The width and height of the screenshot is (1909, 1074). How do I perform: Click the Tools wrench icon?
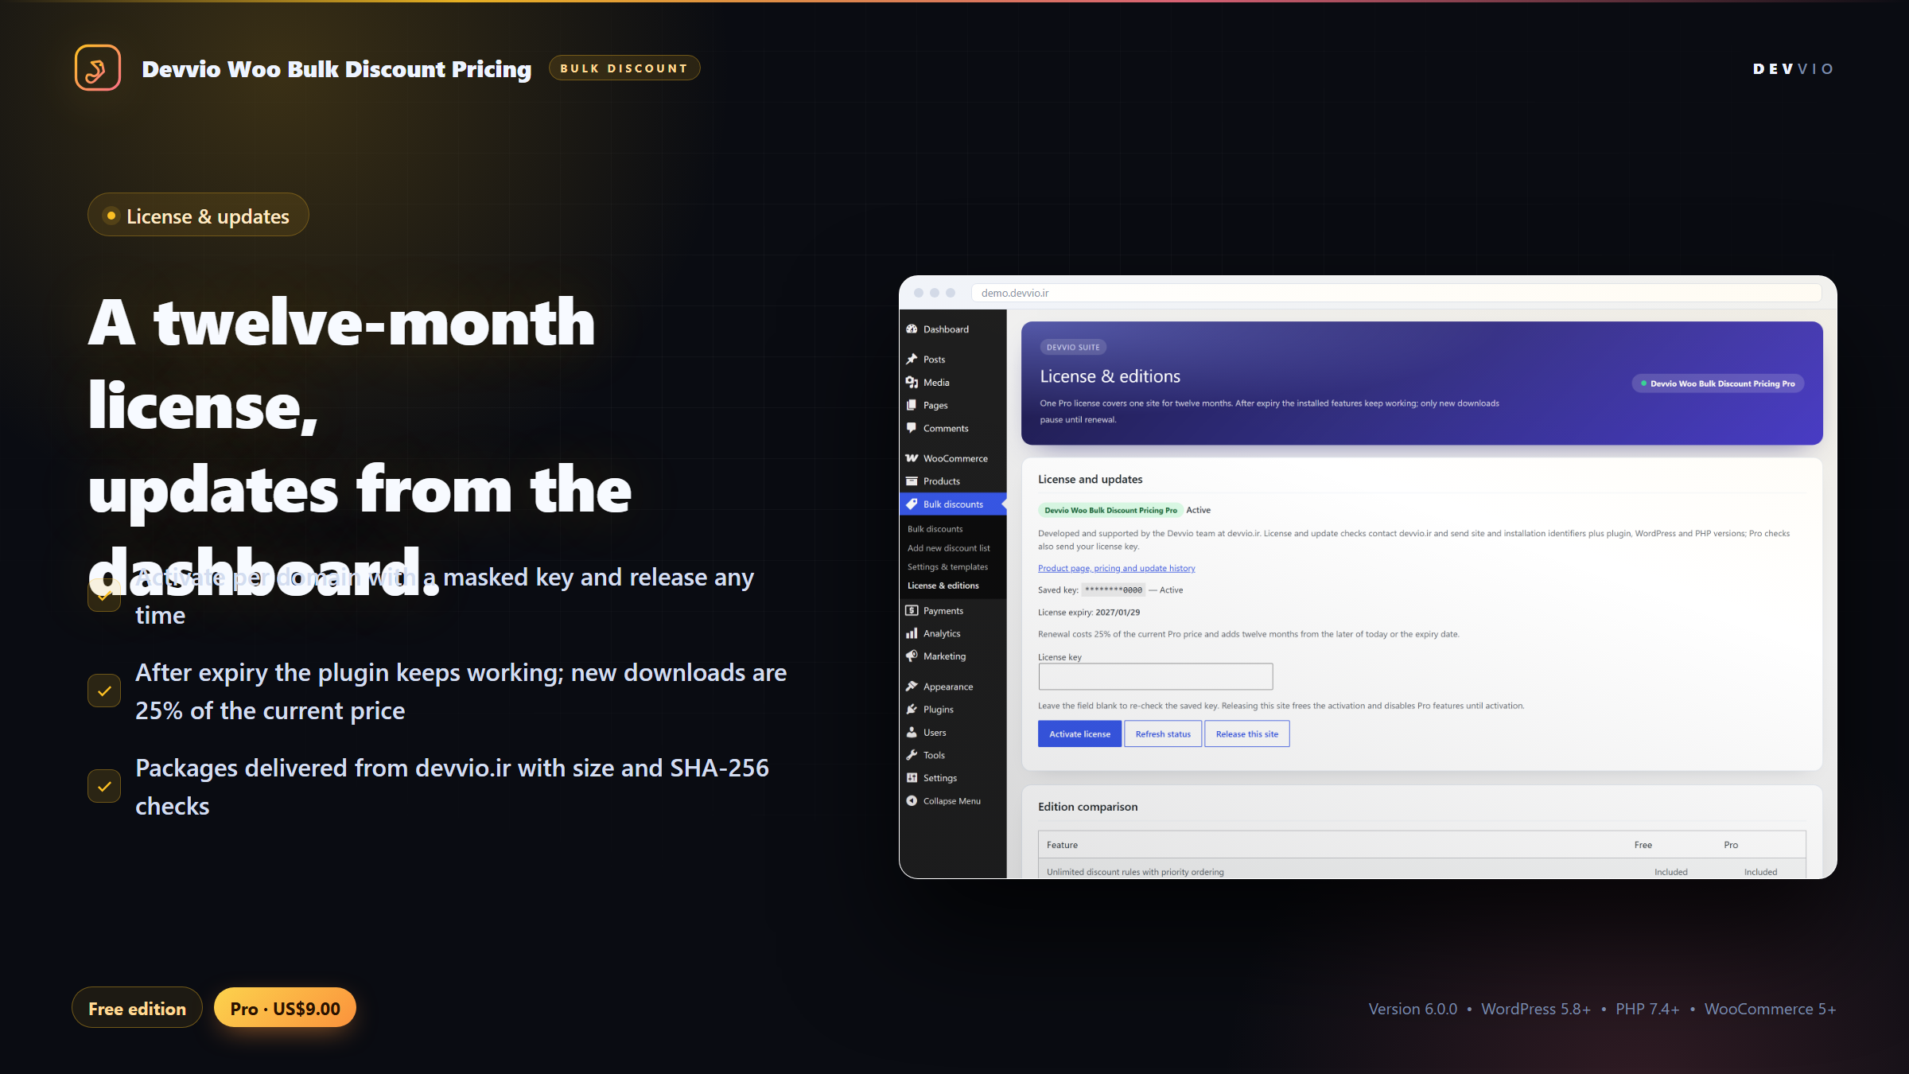tap(912, 756)
